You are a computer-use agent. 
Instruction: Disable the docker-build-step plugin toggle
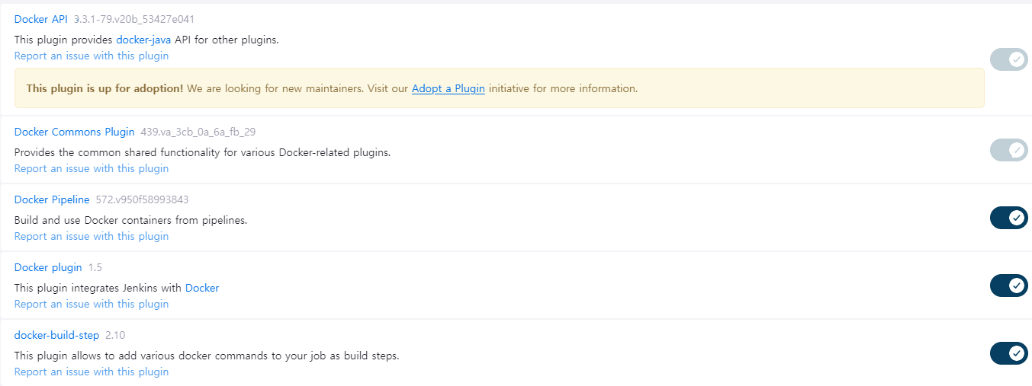1008,353
